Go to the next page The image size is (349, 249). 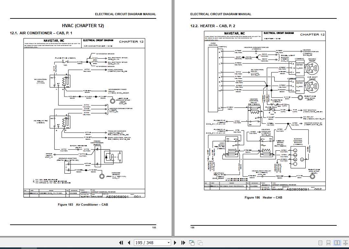(175, 243)
